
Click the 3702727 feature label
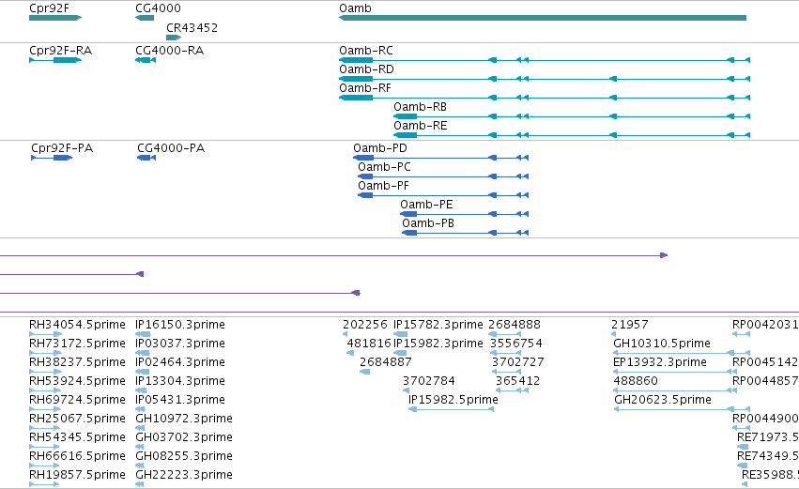517,362
